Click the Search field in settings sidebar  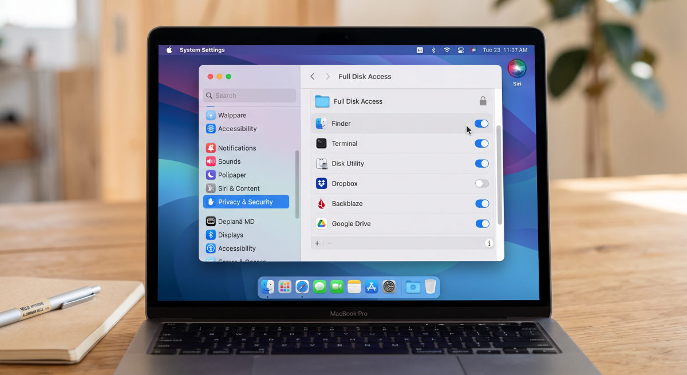click(250, 96)
